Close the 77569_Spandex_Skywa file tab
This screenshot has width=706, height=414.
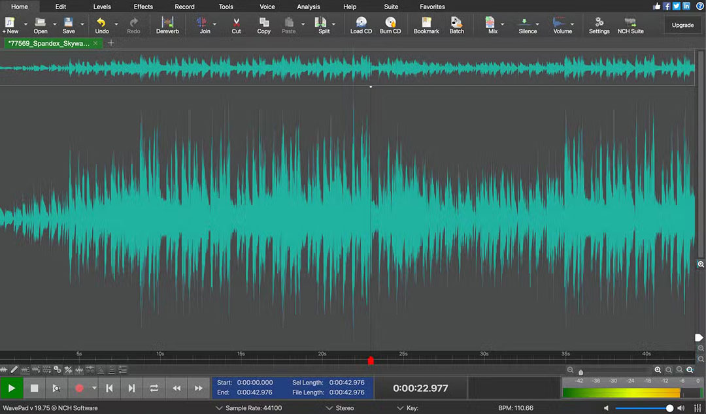[x=95, y=43]
